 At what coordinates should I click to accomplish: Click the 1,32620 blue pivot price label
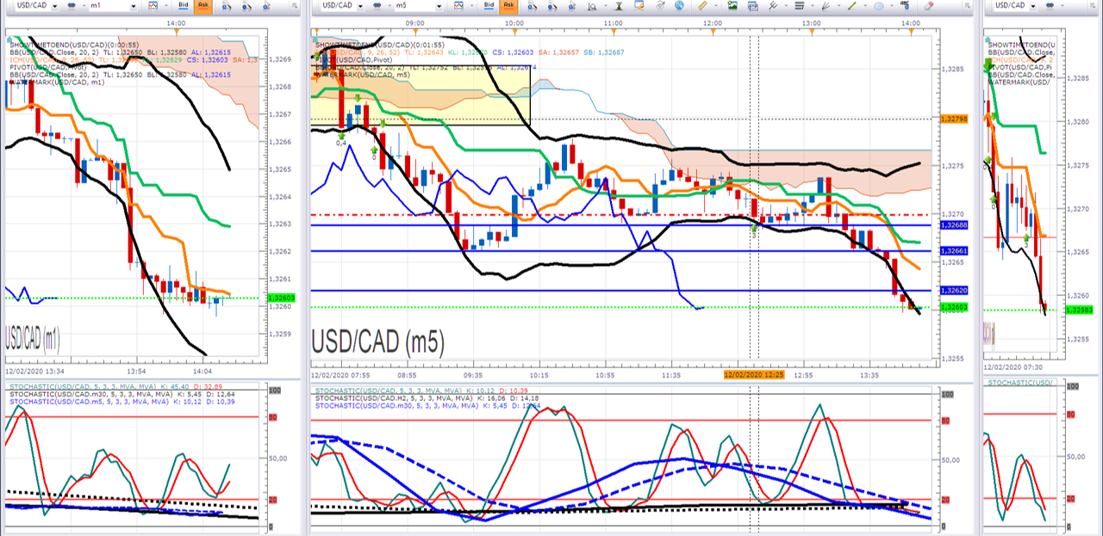click(x=954, y=291)
